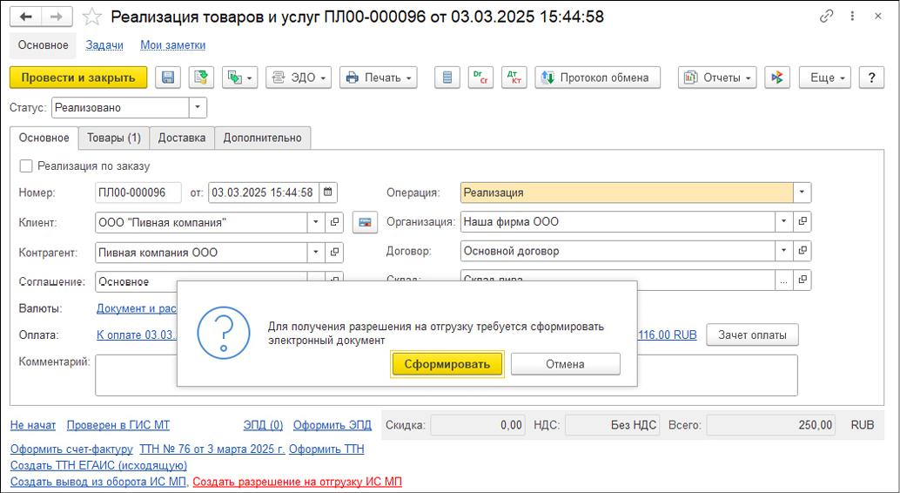Enable the Реализация по заказу checkbox
This screenshot has width=900, height=493.
click(26, 166)
